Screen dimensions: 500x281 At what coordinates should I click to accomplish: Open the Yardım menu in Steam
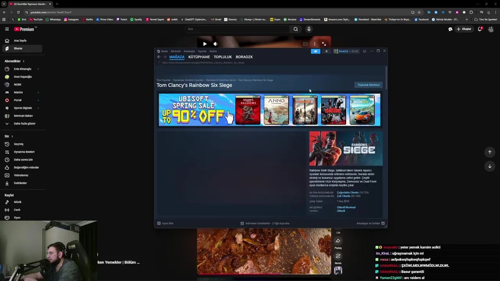tap(213, 51)
